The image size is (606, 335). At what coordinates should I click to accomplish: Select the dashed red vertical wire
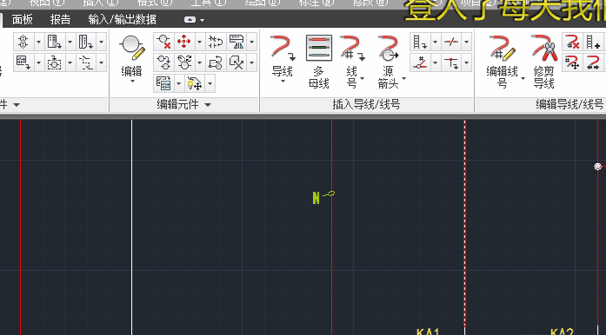click(464, 224)
